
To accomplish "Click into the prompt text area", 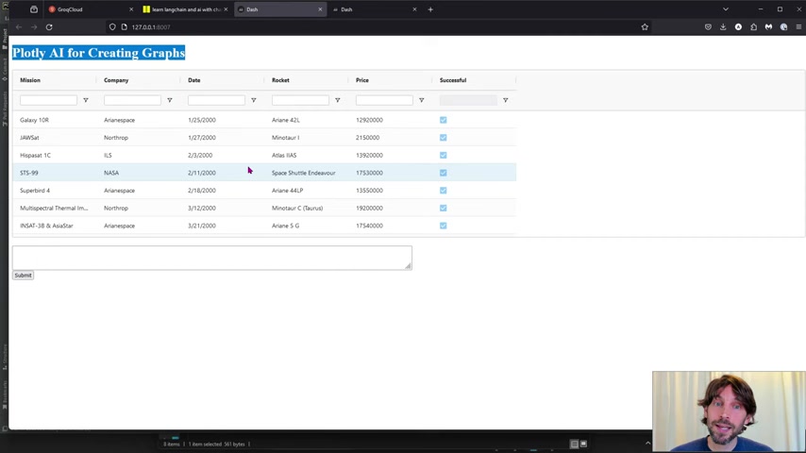I will click(x=212, y=258).
